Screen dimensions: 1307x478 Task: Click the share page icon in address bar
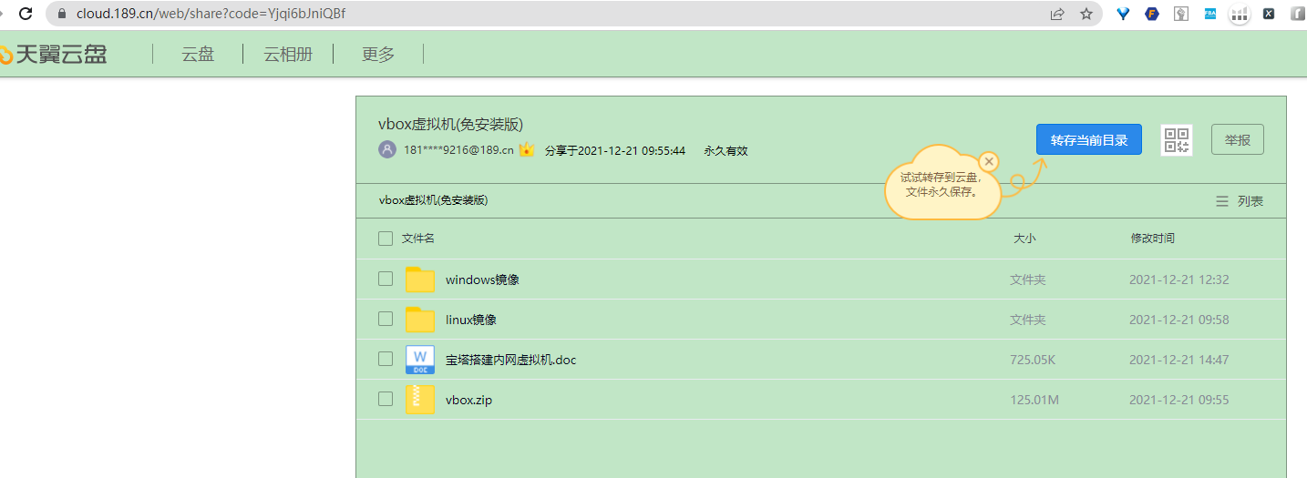point(1057,14)
